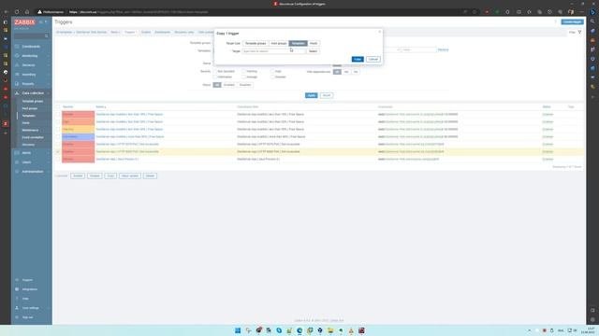Collapse the Data collection sidebar menu

coord(32,93)
